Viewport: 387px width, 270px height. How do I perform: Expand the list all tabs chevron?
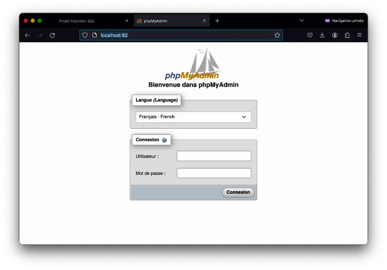(x=301, y=20)
